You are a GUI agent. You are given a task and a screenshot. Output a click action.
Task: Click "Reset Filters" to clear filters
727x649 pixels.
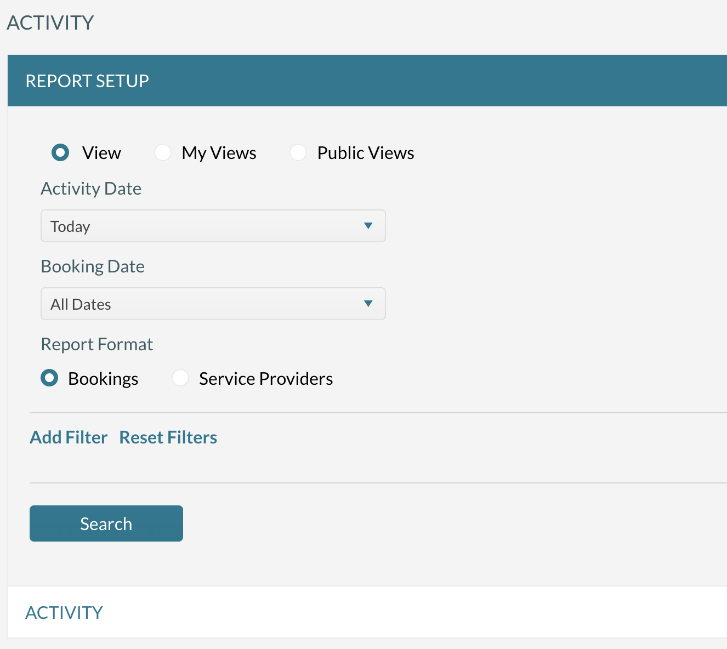click(x=168, y=437)
